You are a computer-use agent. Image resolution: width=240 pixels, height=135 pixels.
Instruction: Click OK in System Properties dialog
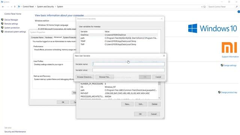click(63, 102)
